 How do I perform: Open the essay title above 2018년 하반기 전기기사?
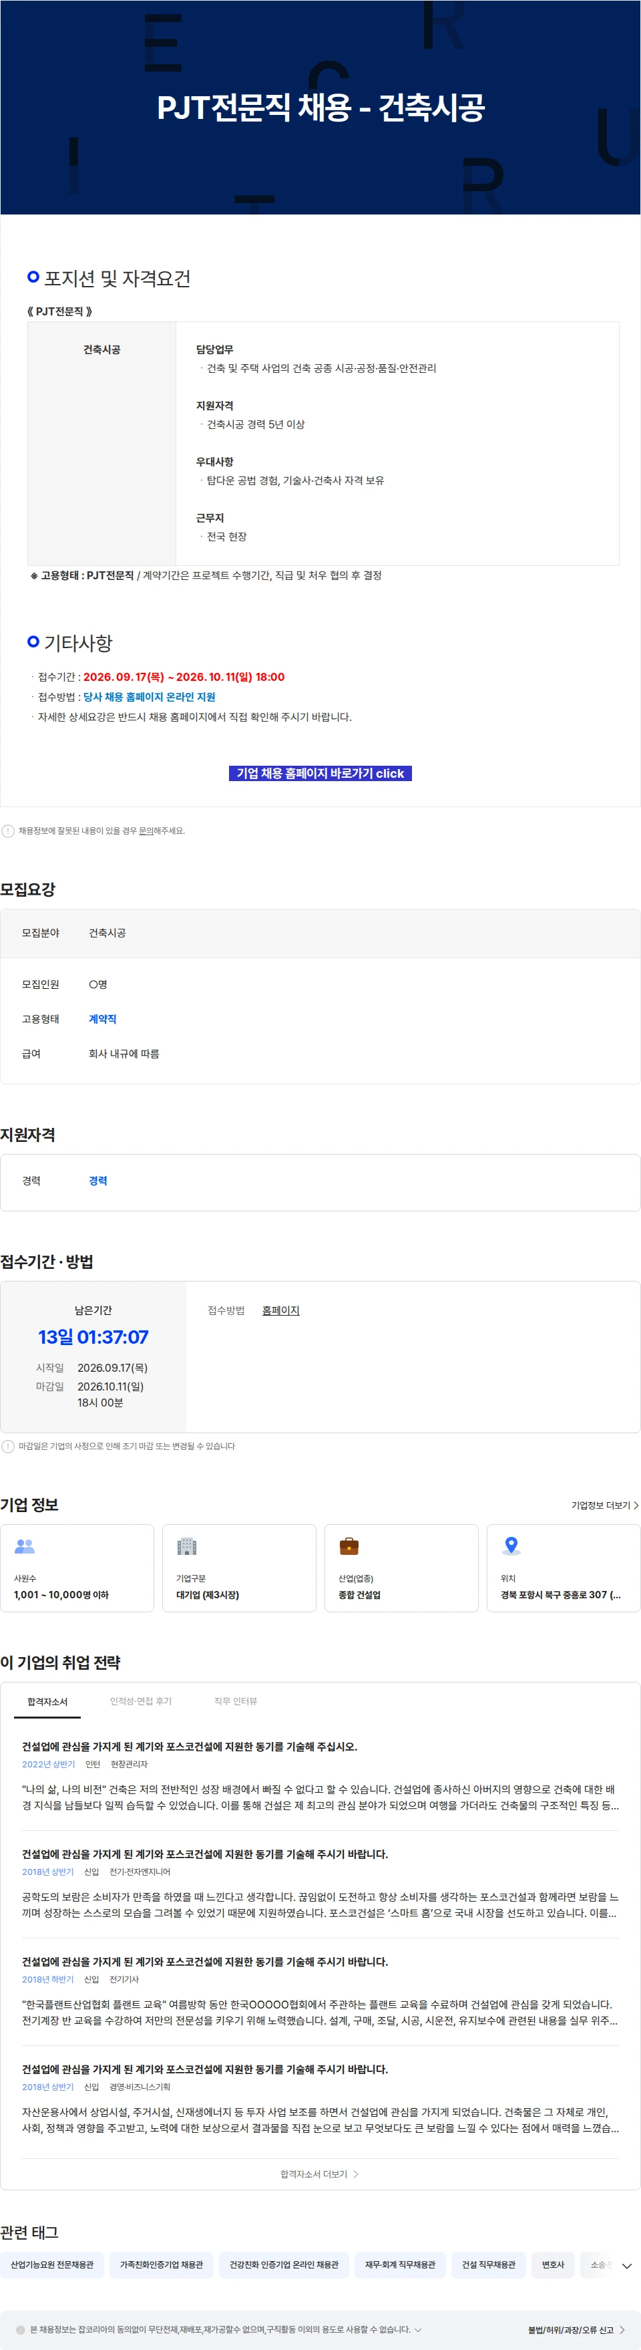tap(205, 1961)
